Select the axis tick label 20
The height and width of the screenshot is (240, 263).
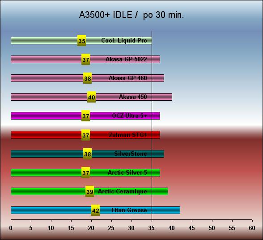(x=91, y=228)
